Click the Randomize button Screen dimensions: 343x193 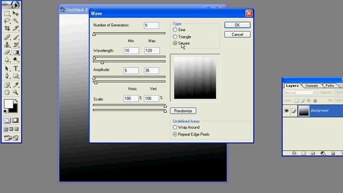click(183, 111)
